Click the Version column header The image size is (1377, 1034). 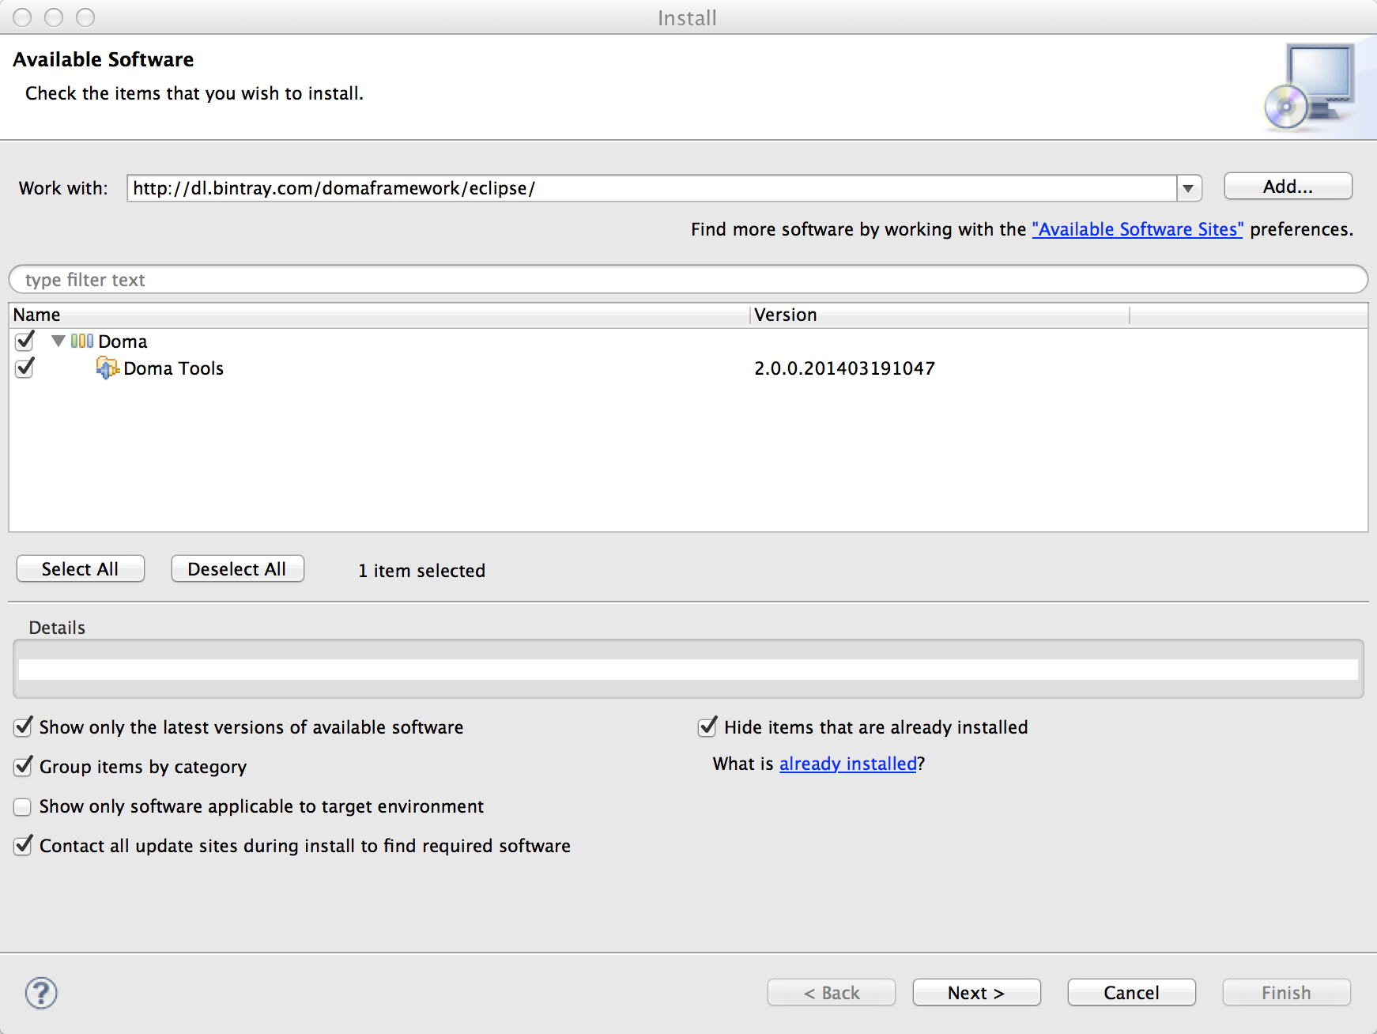click(939, 315)
